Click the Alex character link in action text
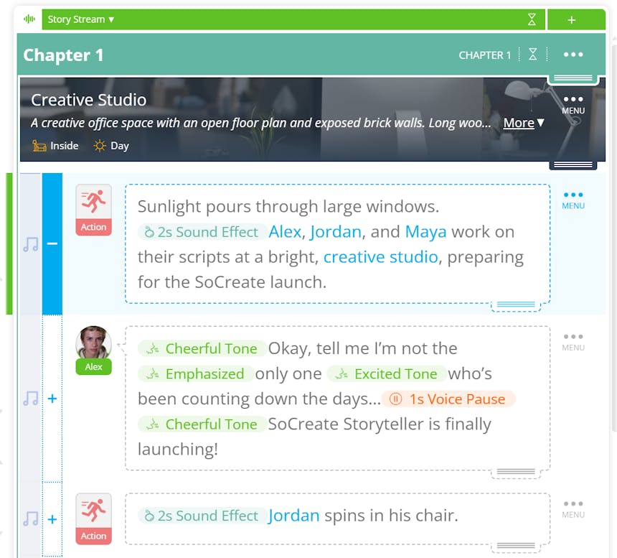Viewport: 617px width, 558px height. [x=285, y=232]
